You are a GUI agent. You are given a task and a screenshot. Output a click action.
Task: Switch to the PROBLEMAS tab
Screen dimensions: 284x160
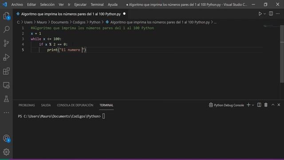[27, 105]
